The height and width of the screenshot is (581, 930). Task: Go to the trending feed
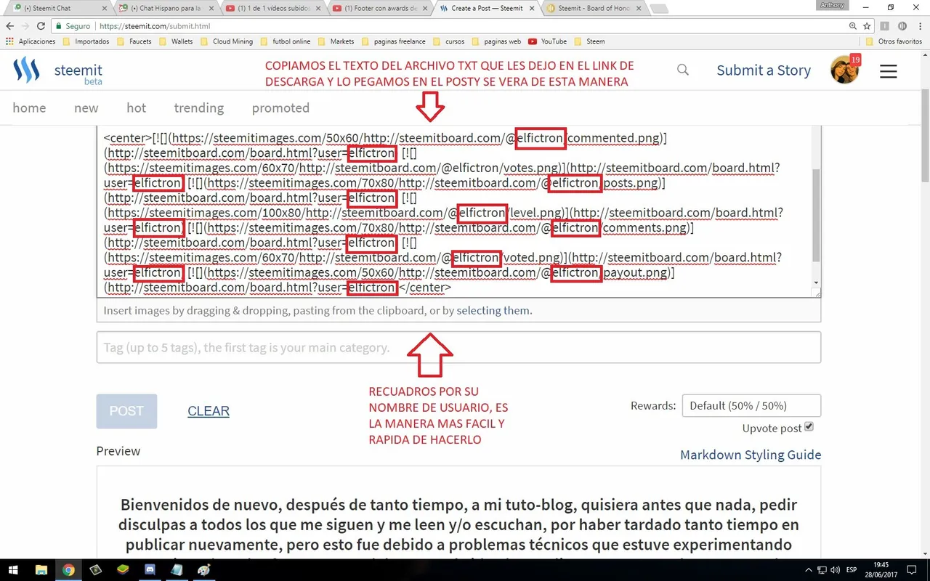198,108
